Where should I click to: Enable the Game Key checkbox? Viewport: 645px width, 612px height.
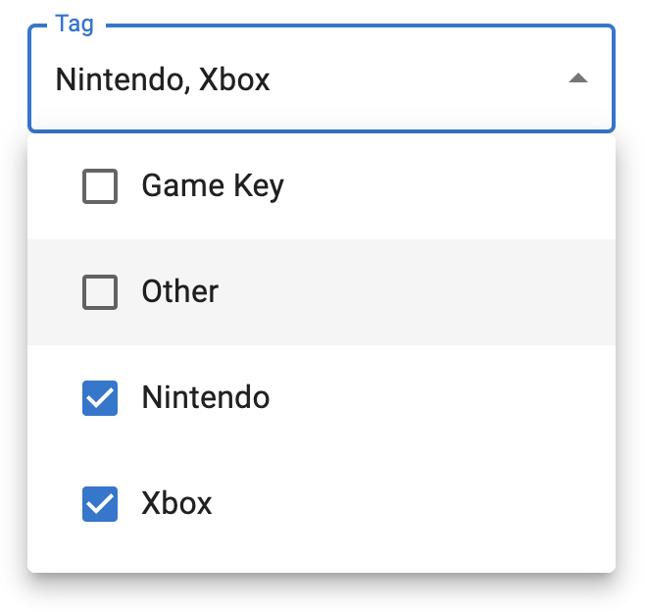point(100,186)
